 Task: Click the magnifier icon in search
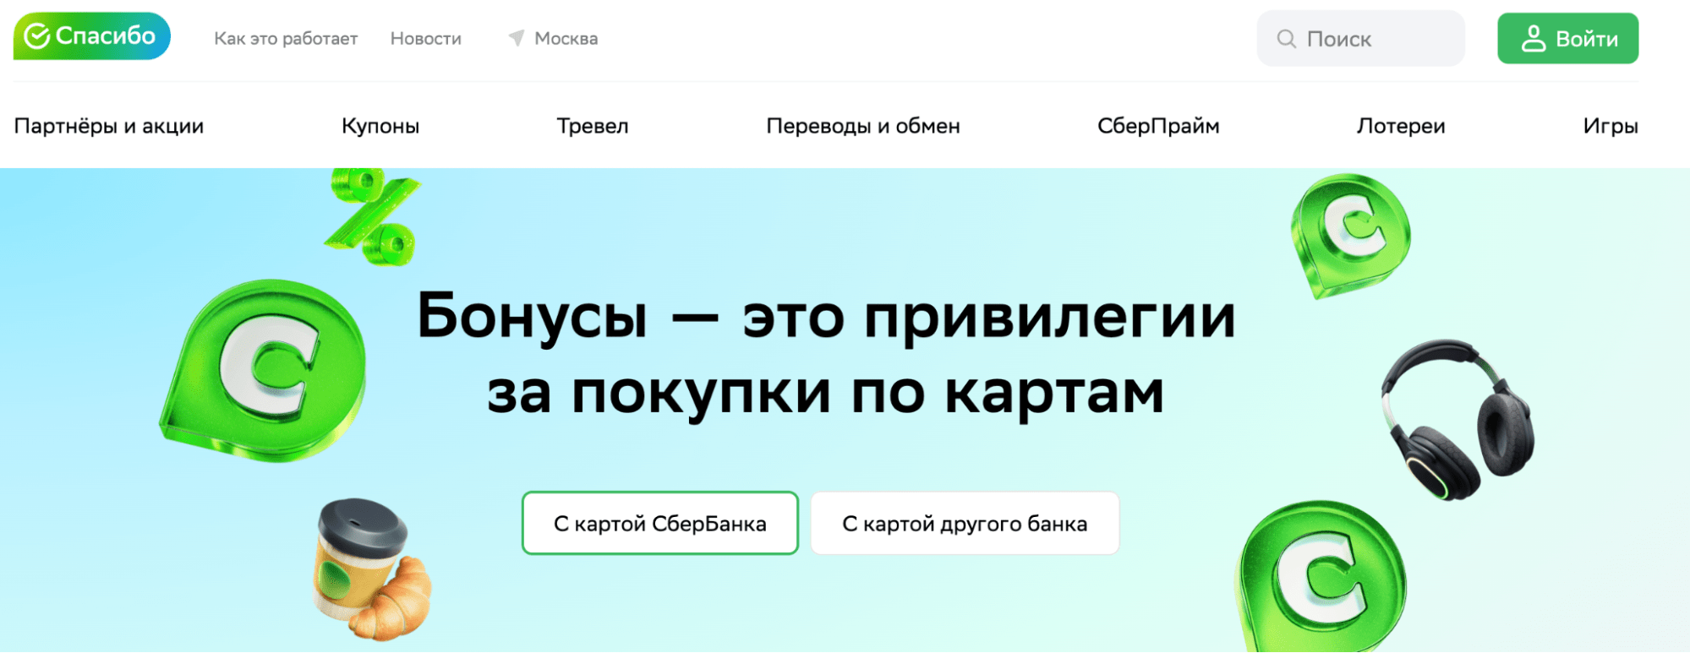[1286, 39]
